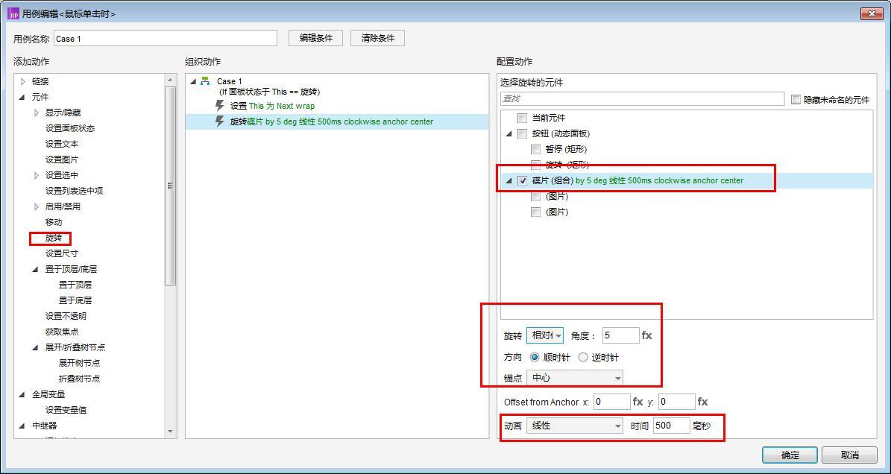The height and width of the screenshot is (474, 891).
Task: Select the 旋转 action in add actions list
Action: 54,238
